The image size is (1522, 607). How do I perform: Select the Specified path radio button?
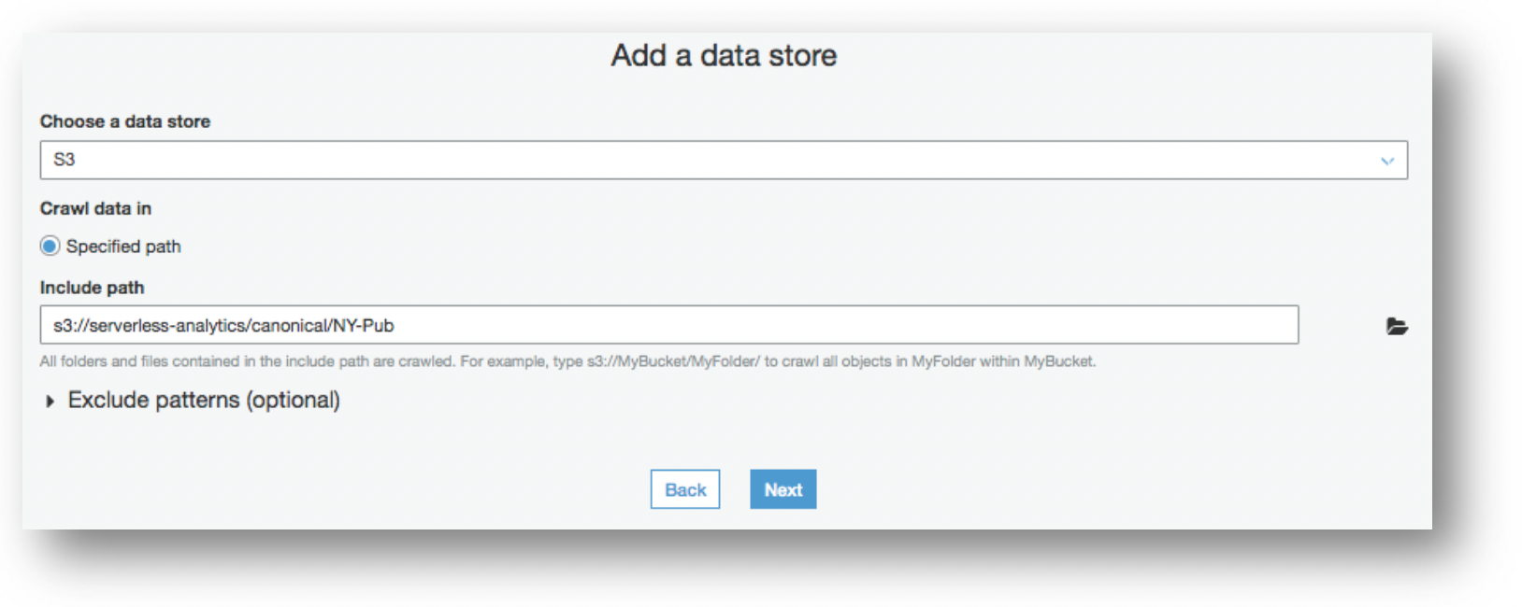pyautogui.click(x=50, y=247)
